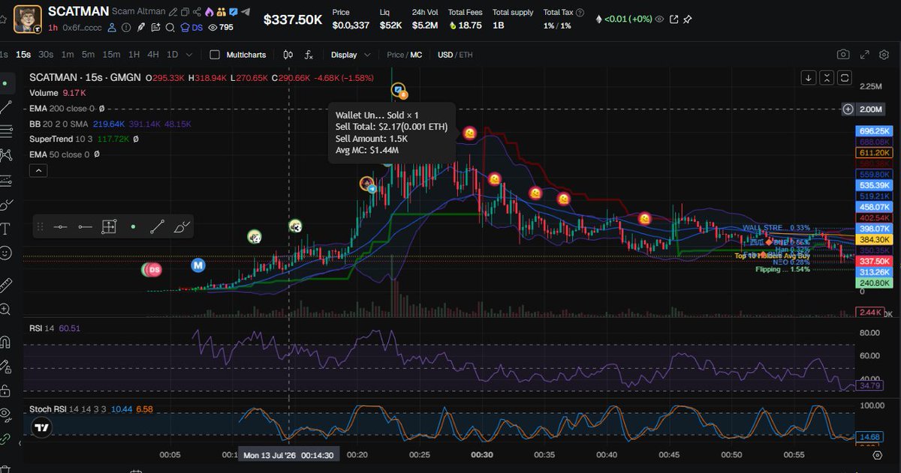Toggle lock all drawings padlock icon
This screenshot has height=473, width=901.
[6, 391]
